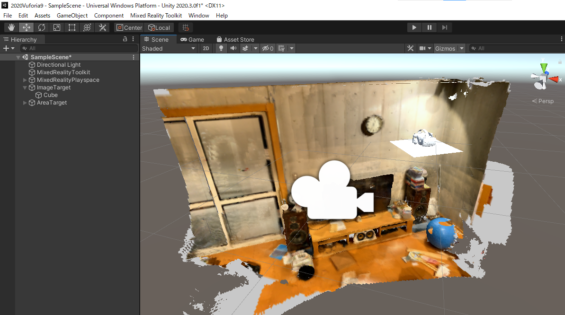Toggle pivot mode Center button
565x315 pixels.
(x=129, y=27)
